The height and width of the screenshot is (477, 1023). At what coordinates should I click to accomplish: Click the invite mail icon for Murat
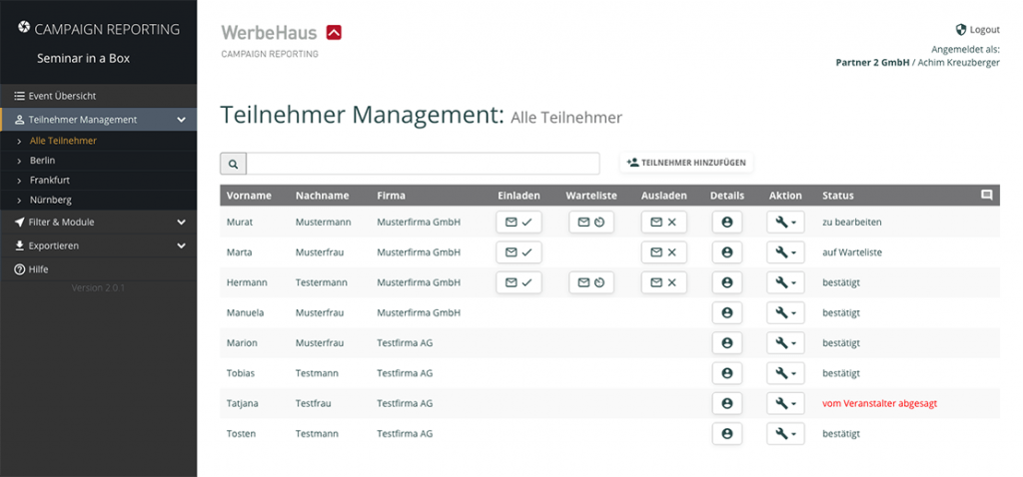518,223
